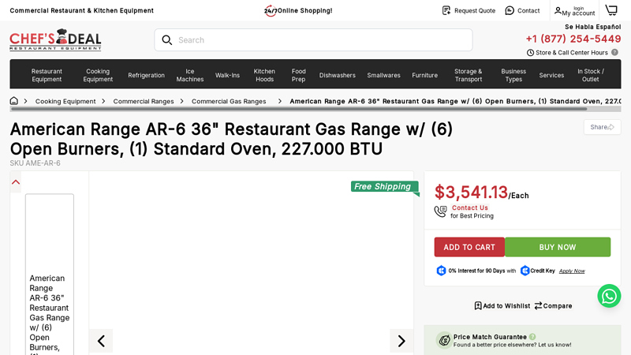Click the search magnifier icon

(x=167, y=40)
